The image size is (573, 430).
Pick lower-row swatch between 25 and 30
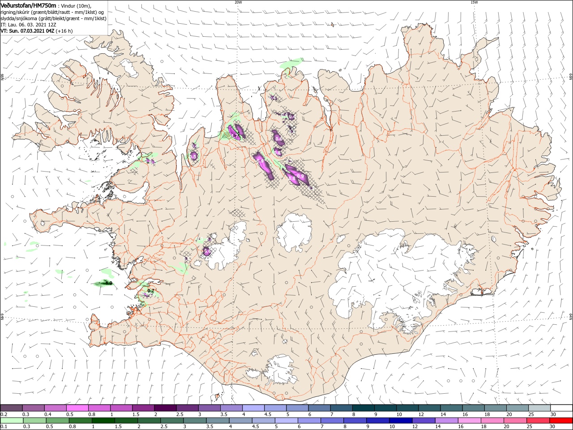tap(538, 421)
